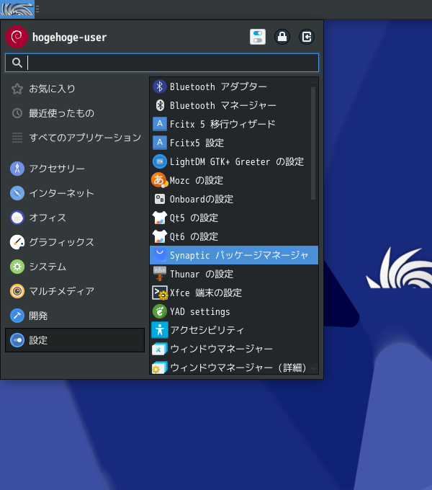Open Fcitx 5 移行ウィザード icon
Screen dimensions: 432x490
click(160, 124)
